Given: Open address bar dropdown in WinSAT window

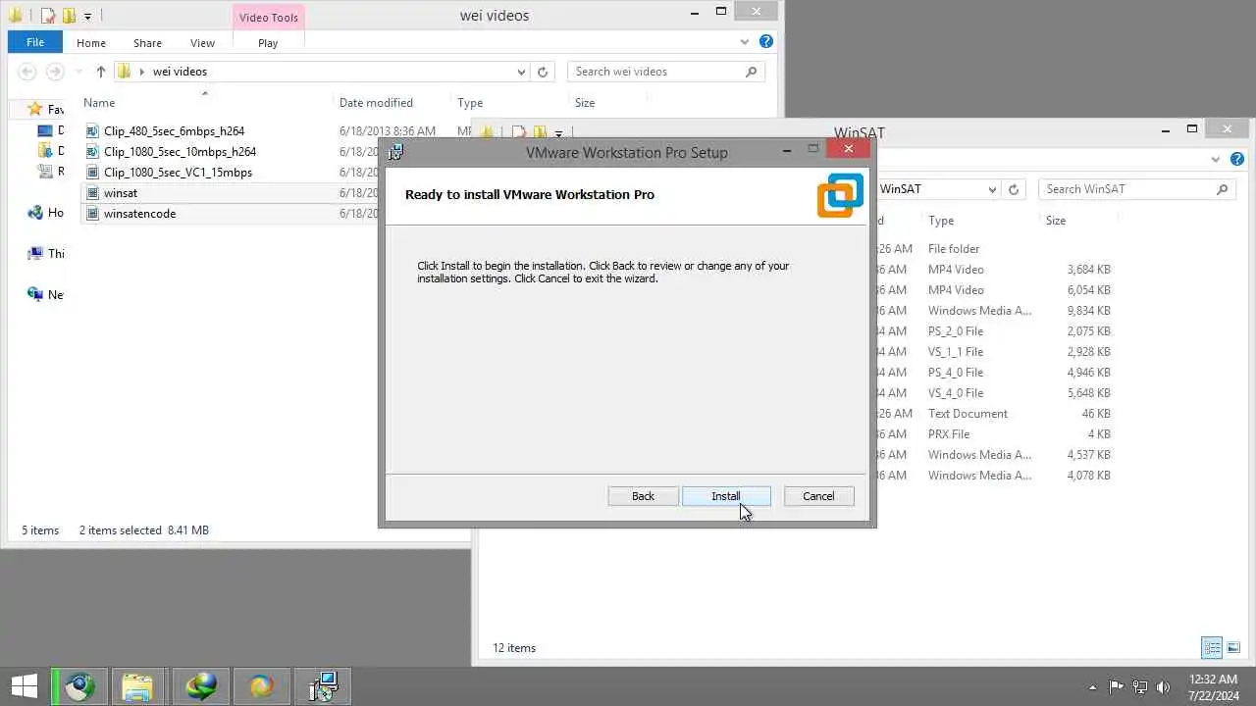Looking at the screenshot, I should point(992,189).
